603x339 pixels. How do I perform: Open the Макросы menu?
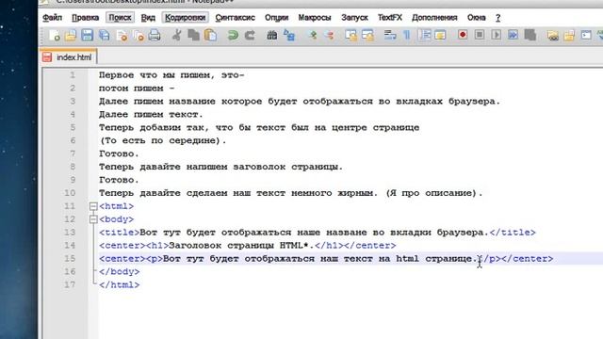(315, 18)
